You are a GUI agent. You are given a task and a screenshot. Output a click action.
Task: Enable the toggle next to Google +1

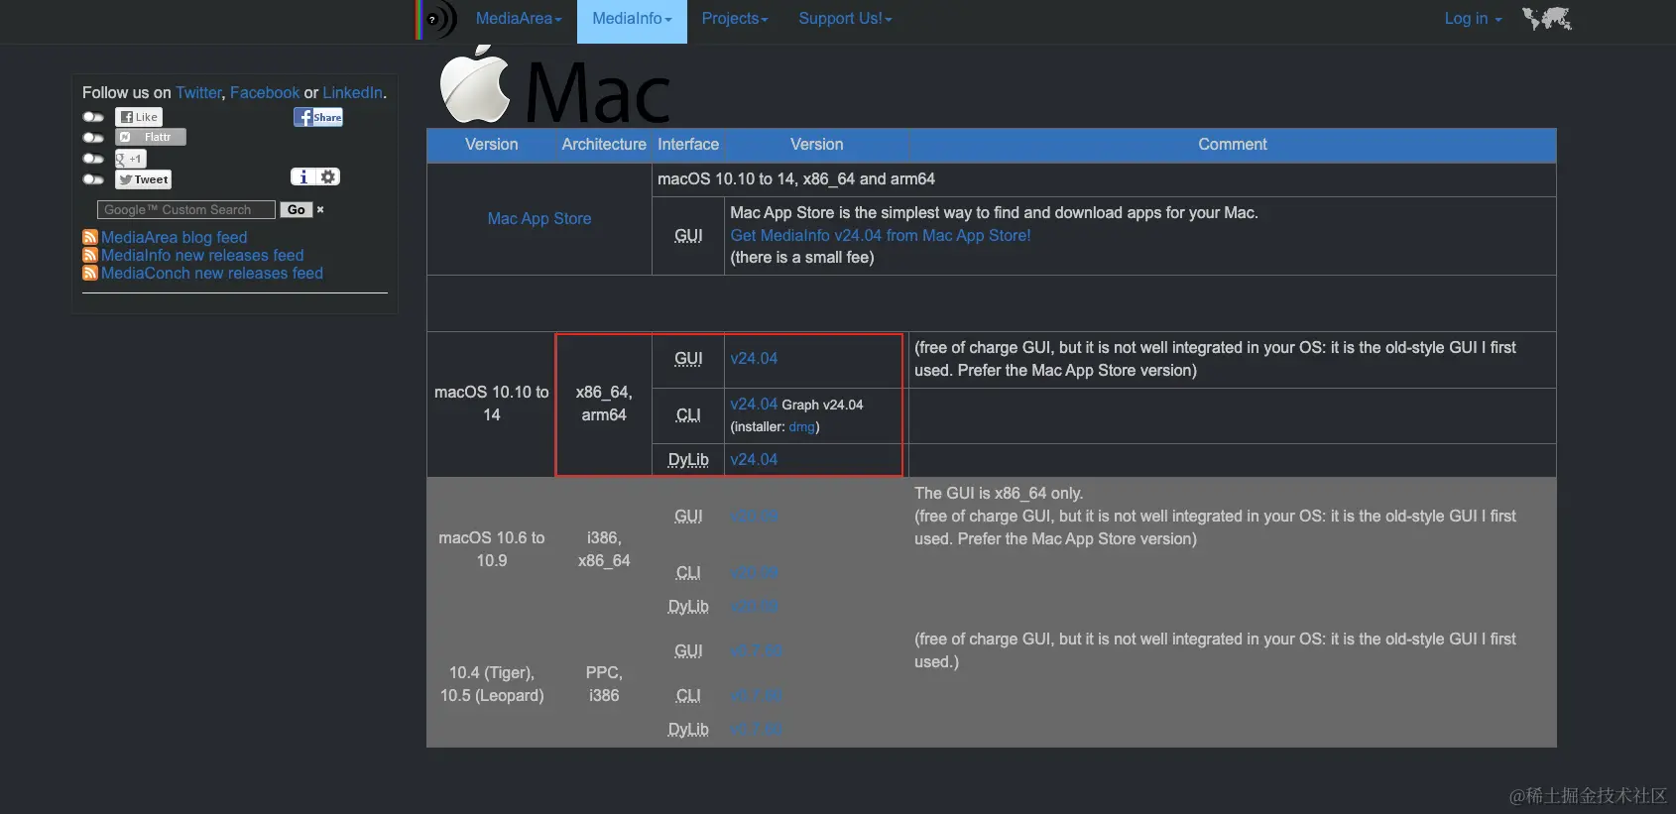coord(93,159)
